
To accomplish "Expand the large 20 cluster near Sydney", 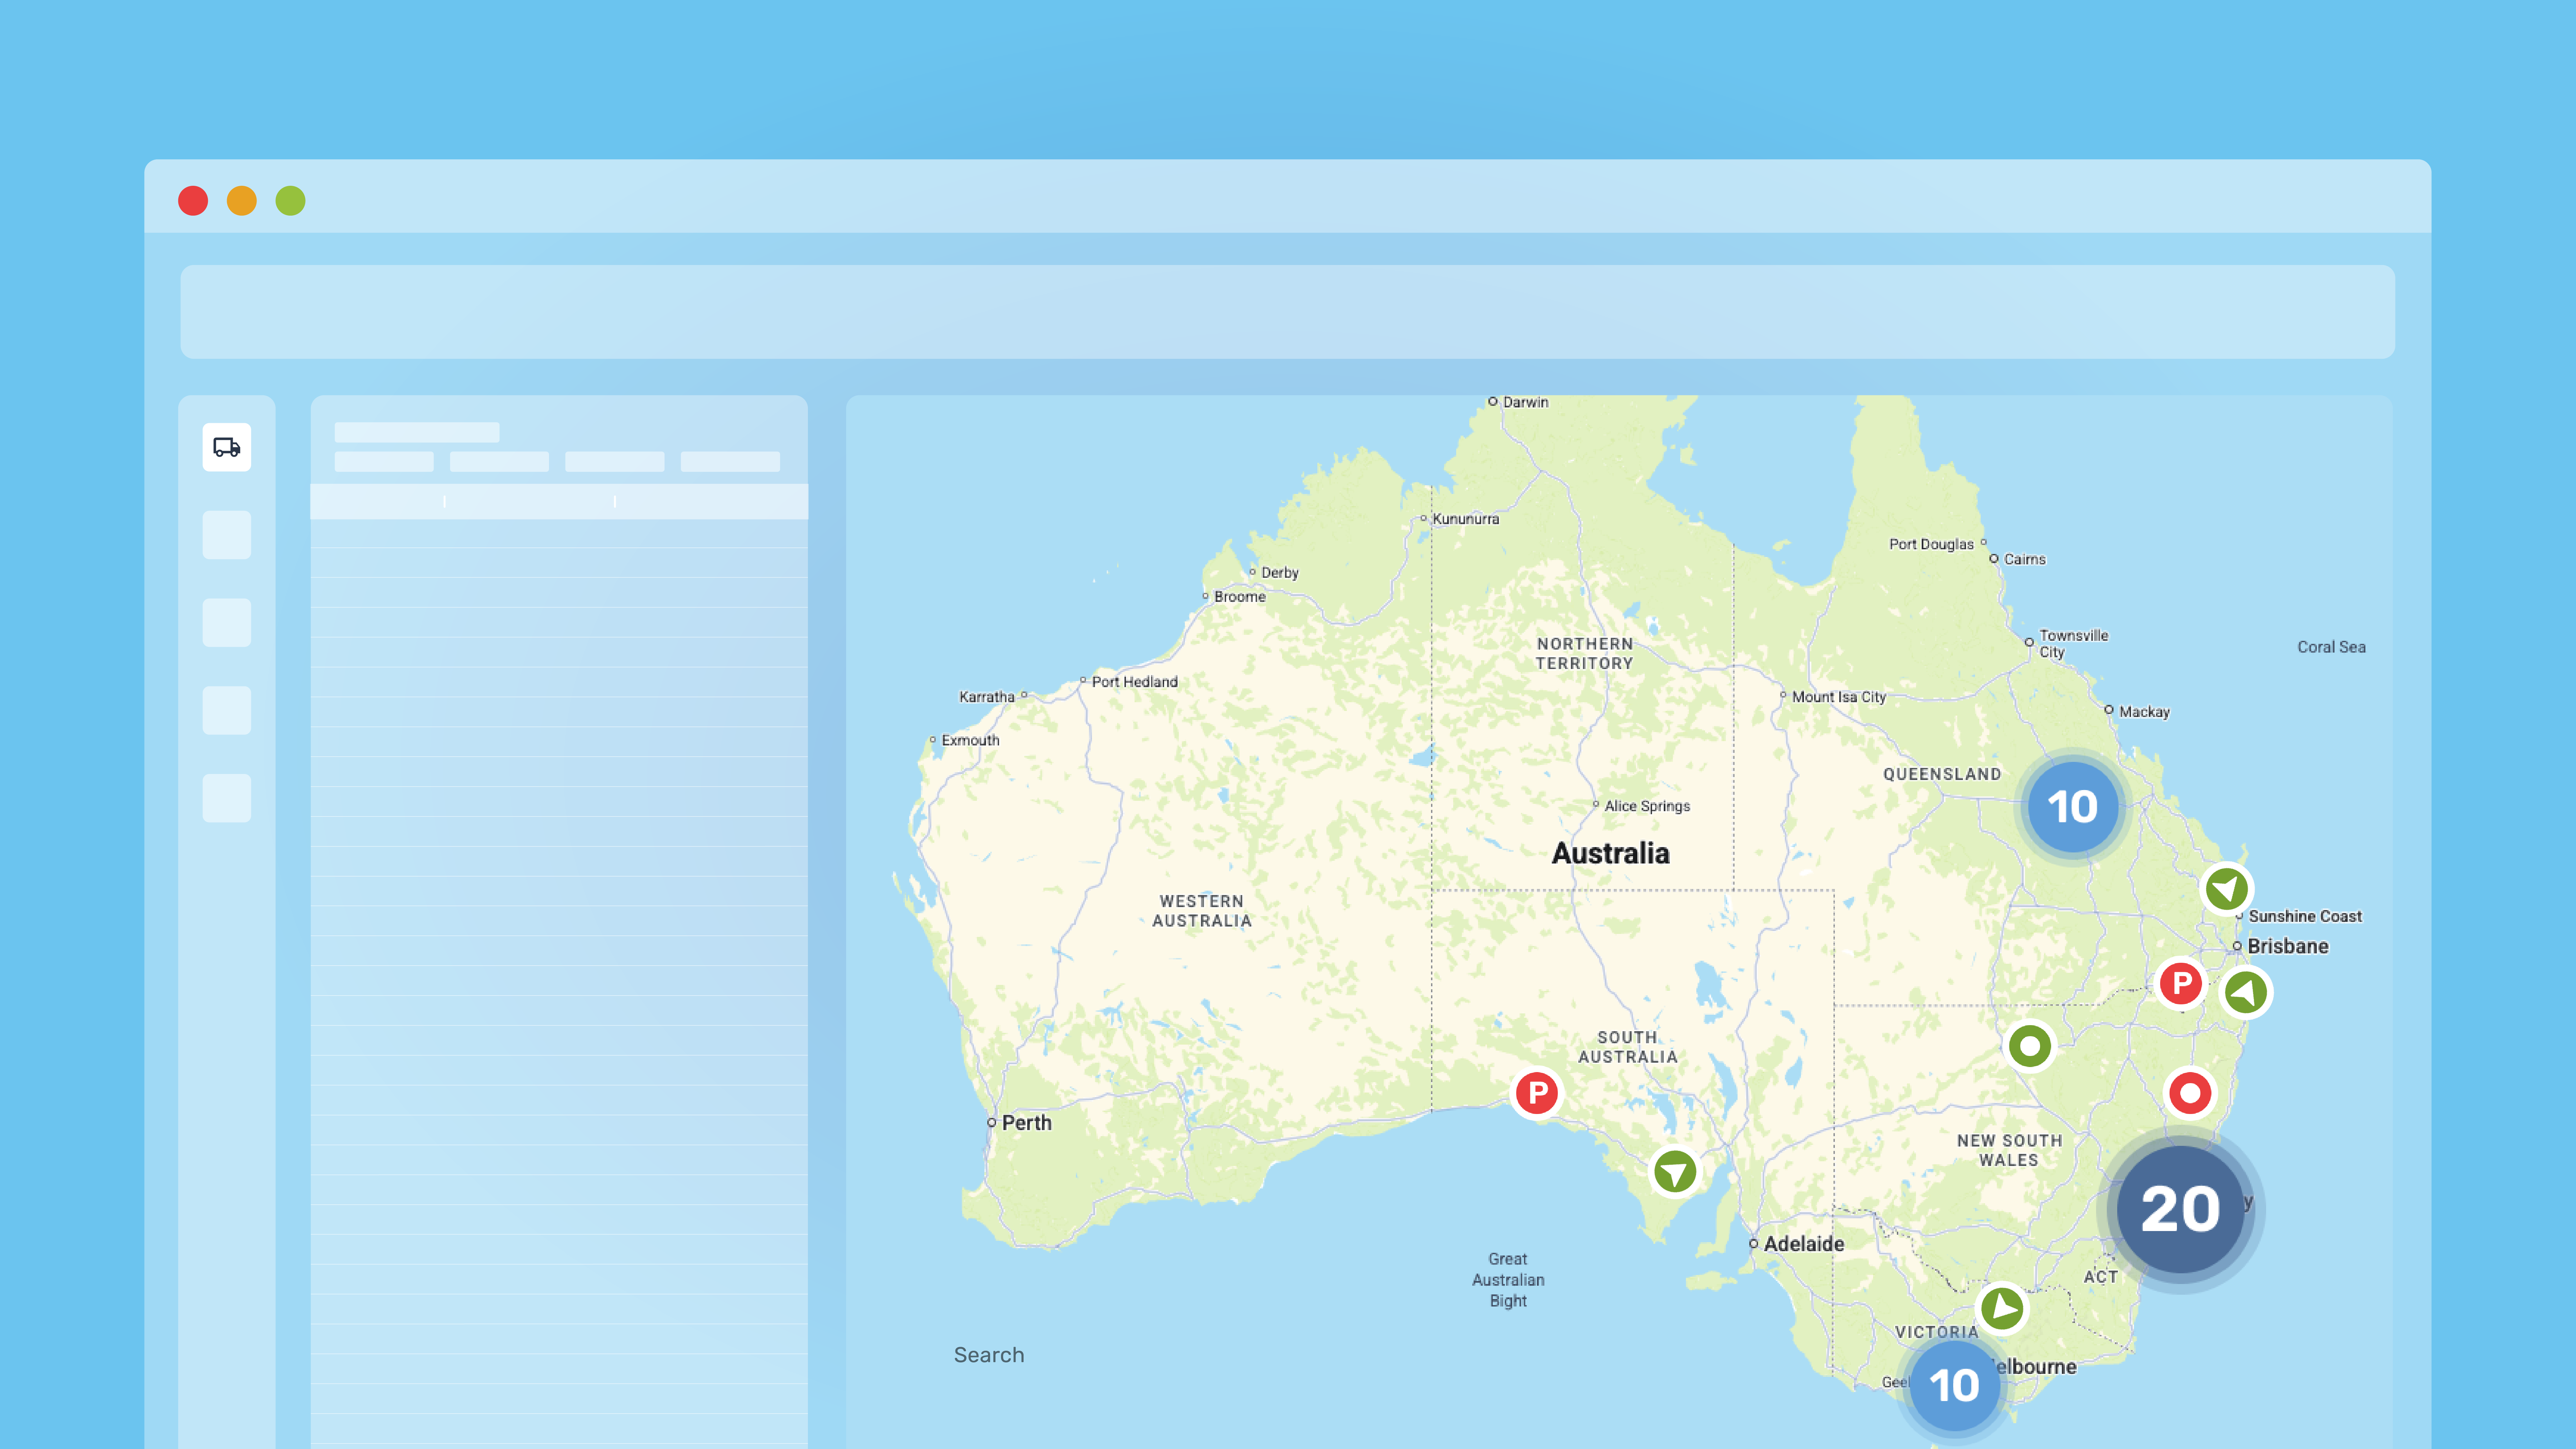I will [x=2180, y=1209].
